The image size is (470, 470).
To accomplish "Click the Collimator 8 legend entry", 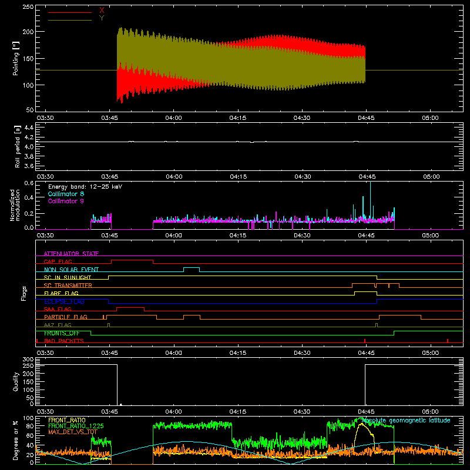I will coord(66,194).
